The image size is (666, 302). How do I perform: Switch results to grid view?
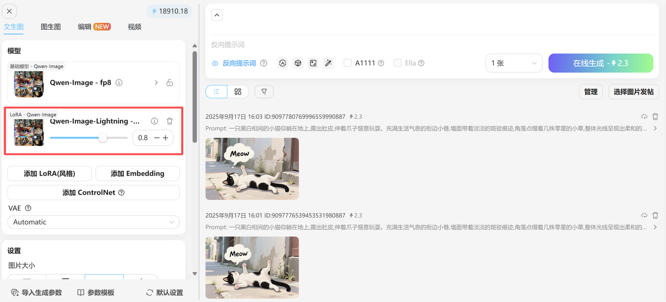pyautogui.click(x=238, y=91)
